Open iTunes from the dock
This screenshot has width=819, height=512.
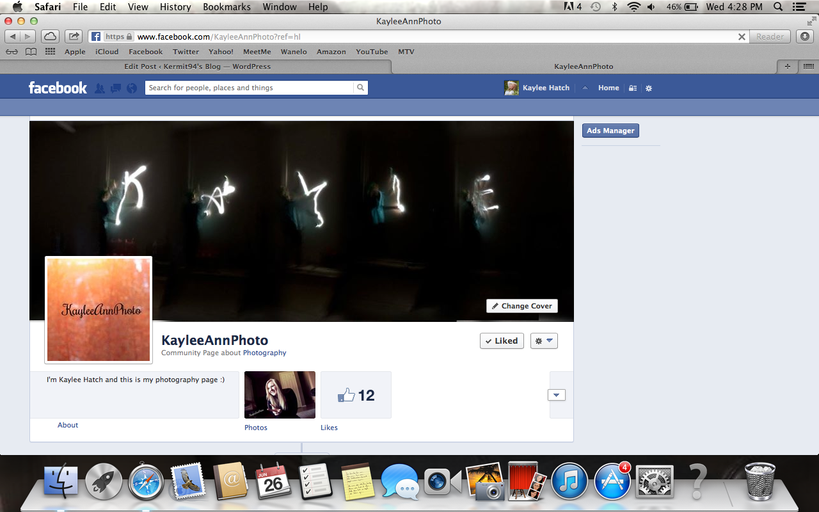(x=569, y=482)
